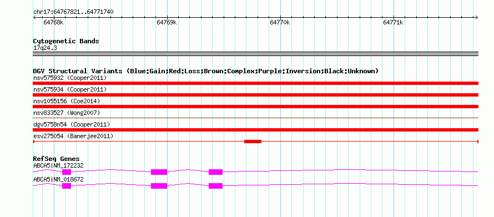Click the red bar under nsv1055156
This screenshot has height=217, width=494.
[x=255, y=107]
